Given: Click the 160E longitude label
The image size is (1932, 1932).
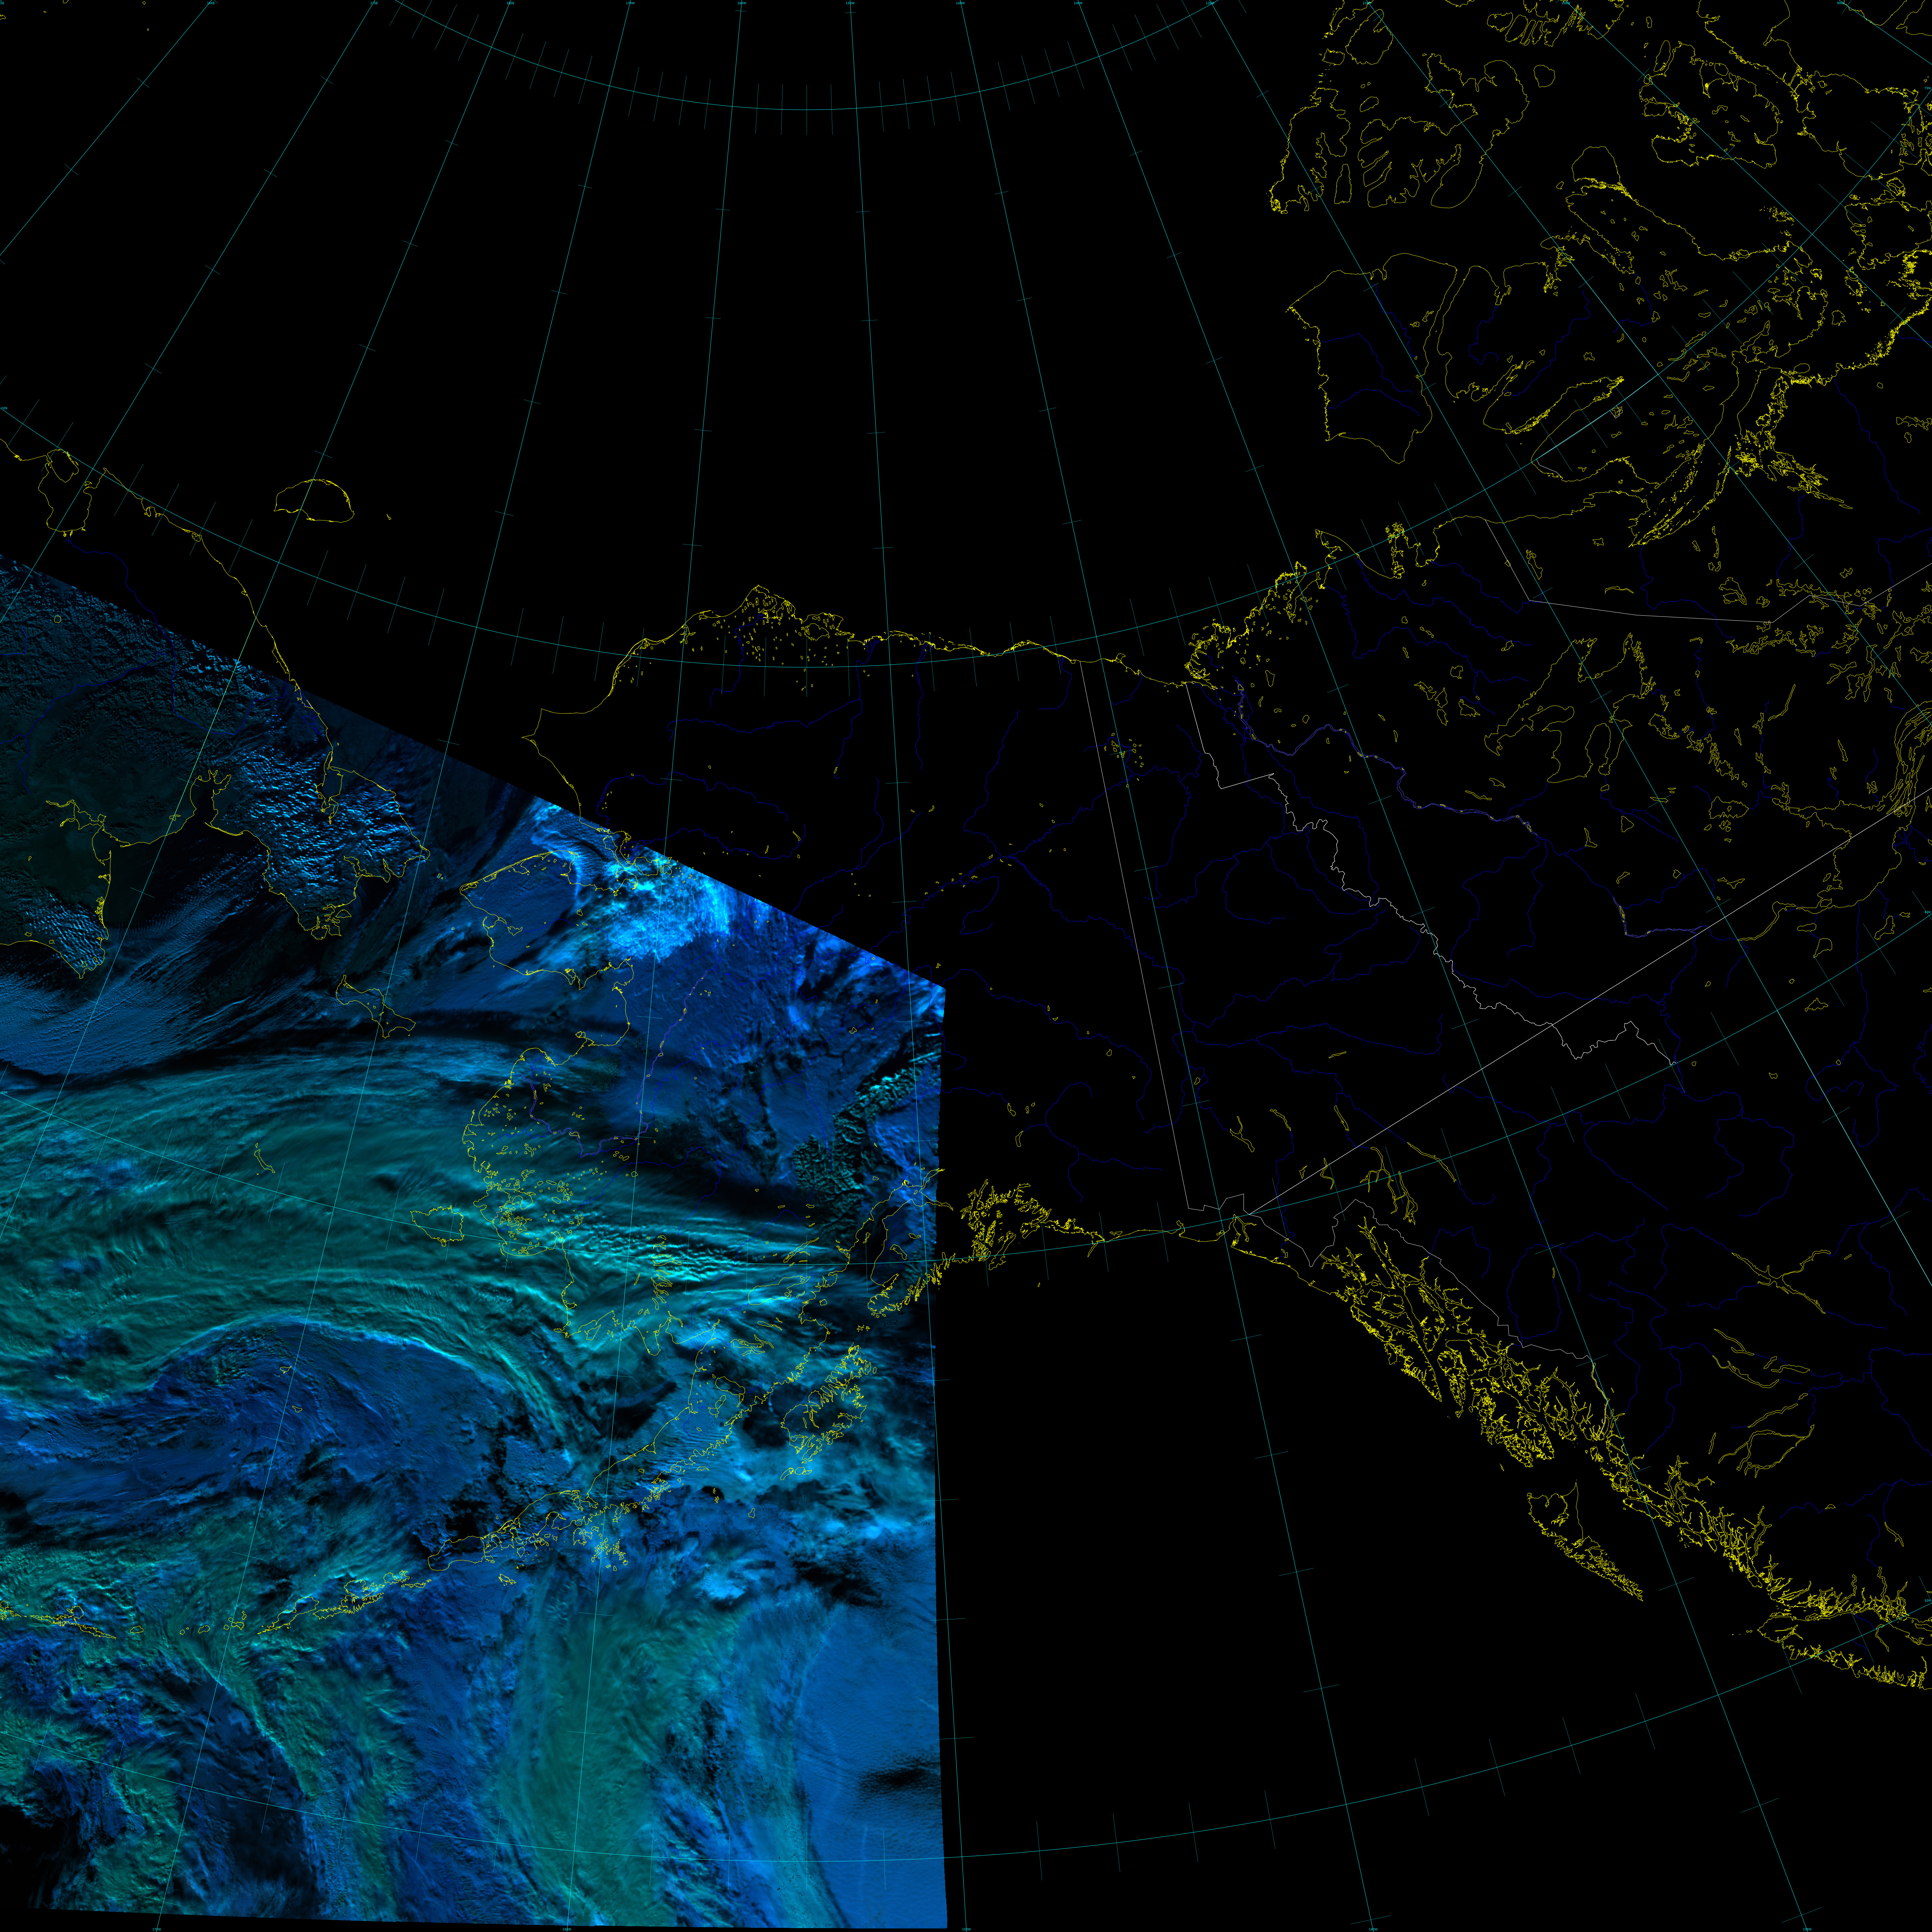Looking at the screenshot, I should [211, 3].
